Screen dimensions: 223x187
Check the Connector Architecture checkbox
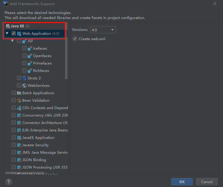[14, 122]
